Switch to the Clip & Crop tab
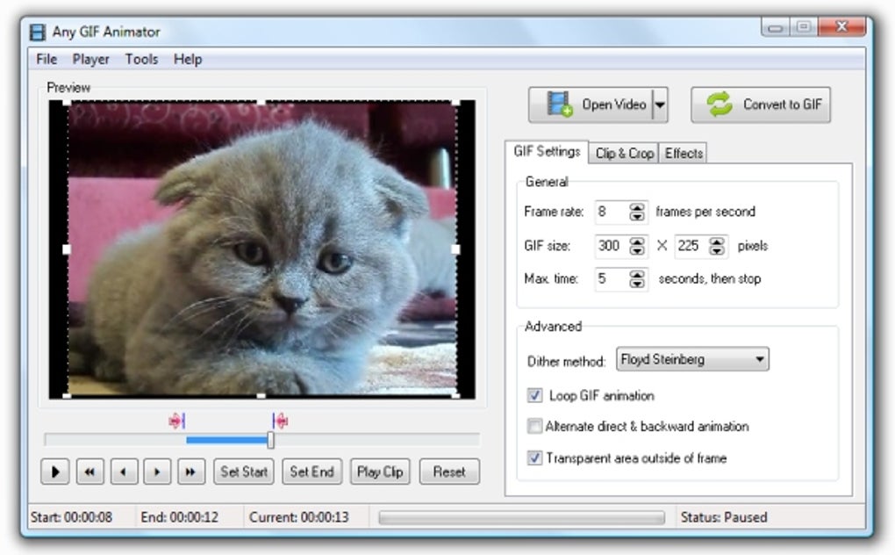The image size is (895, 555). coord(625,153)
